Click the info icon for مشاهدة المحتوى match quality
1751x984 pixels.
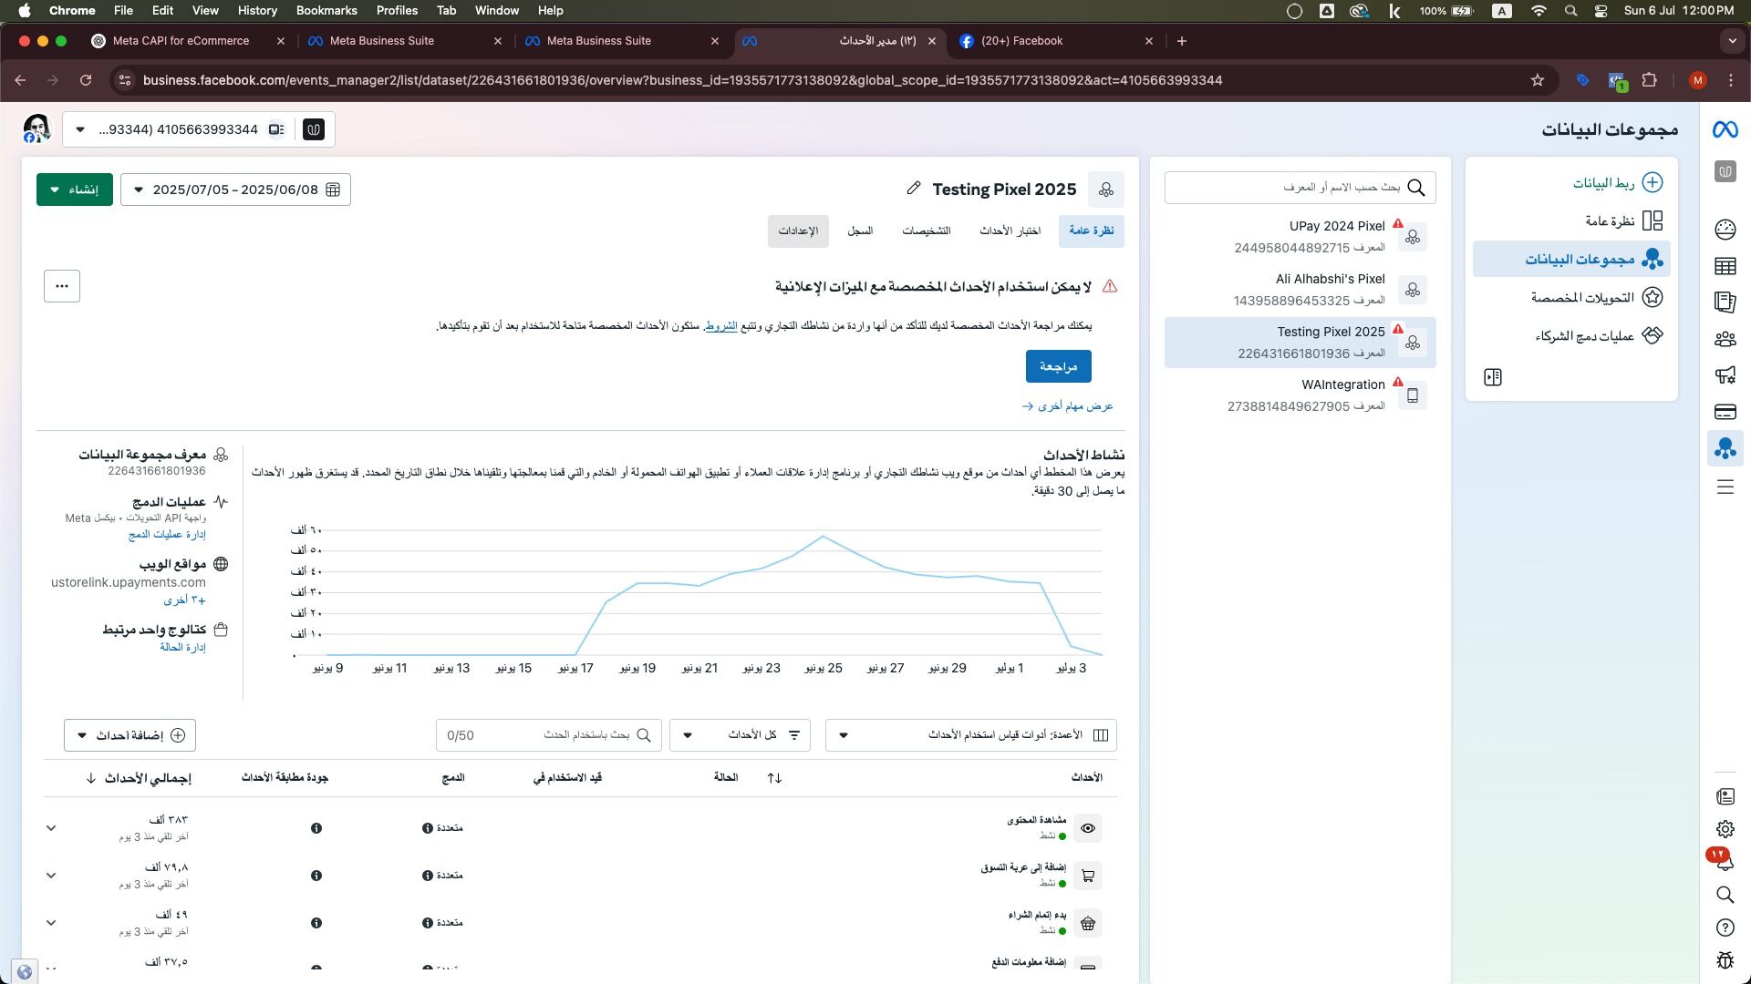click(316, 828)
